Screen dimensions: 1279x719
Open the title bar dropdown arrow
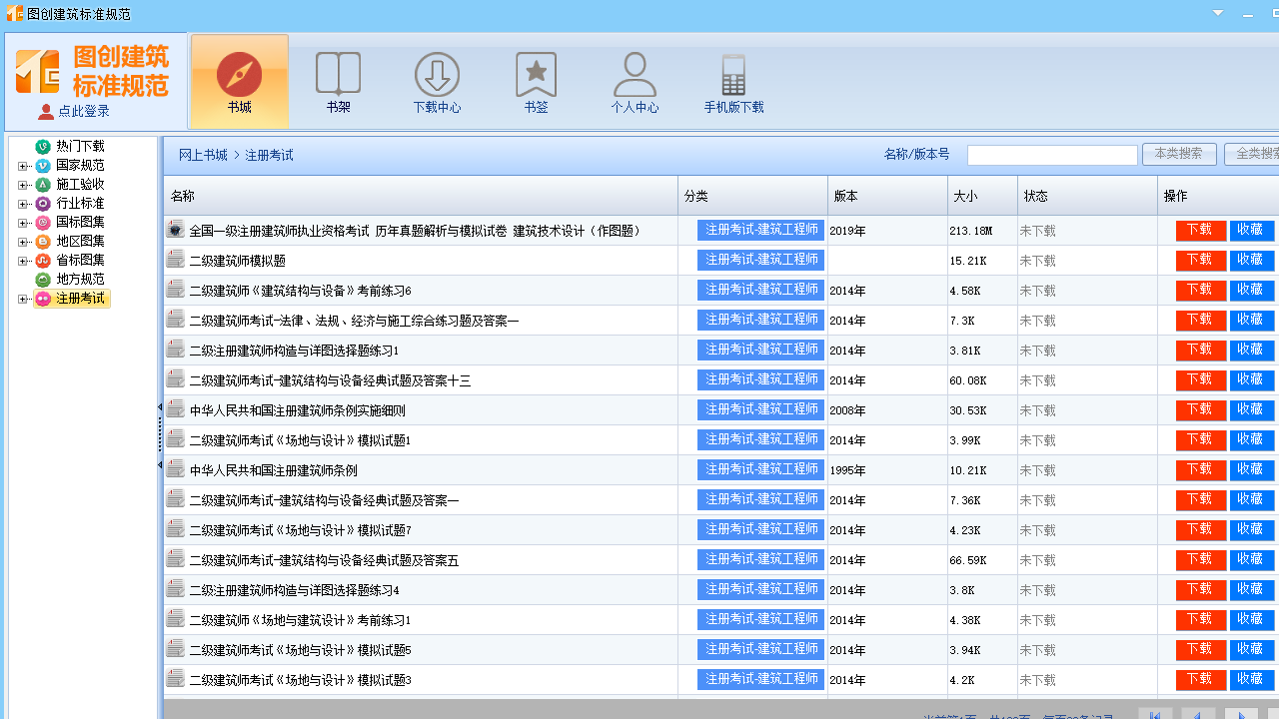pyautogui.click(x=1218, y=13)
